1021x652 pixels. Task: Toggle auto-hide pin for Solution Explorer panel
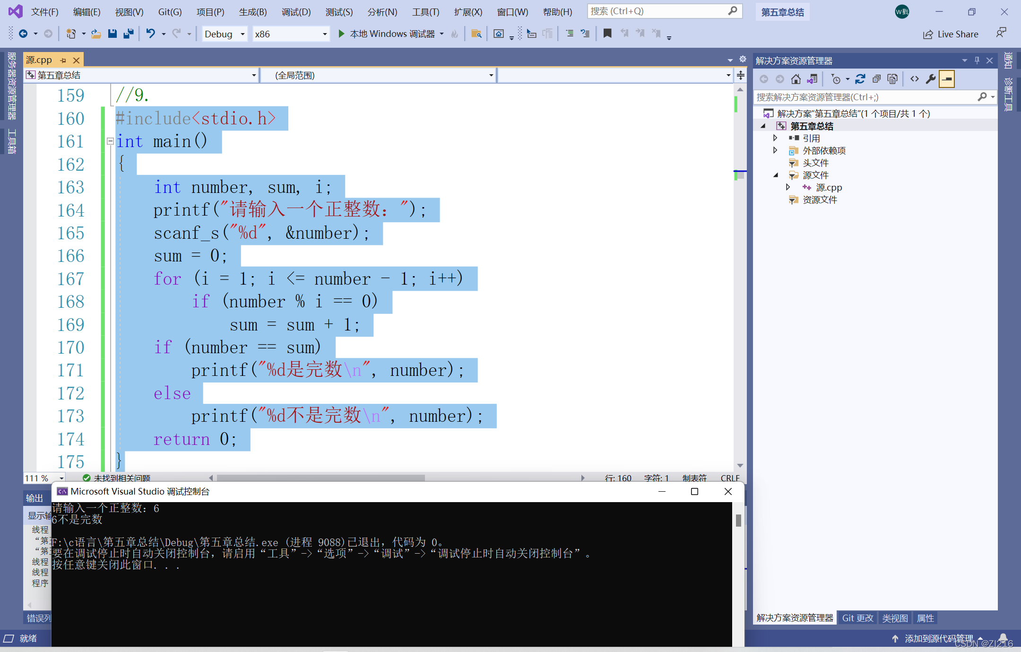[977, 60]
